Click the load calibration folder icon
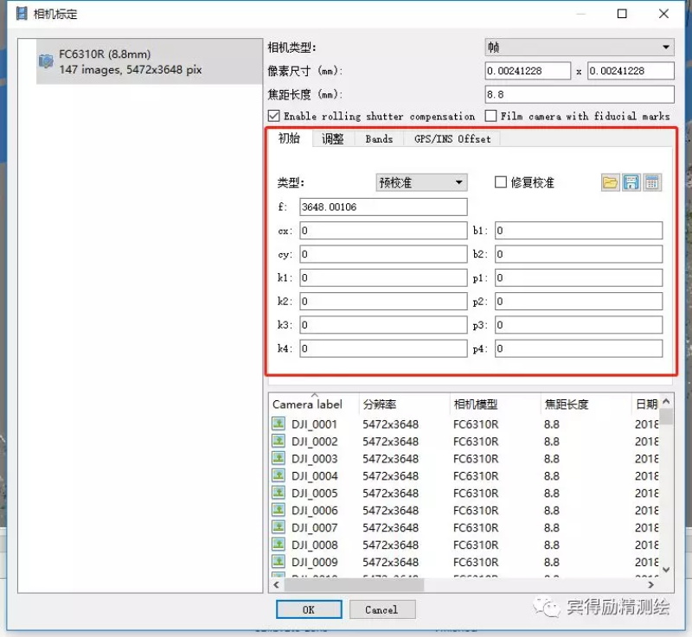 [x=611, y=182]
